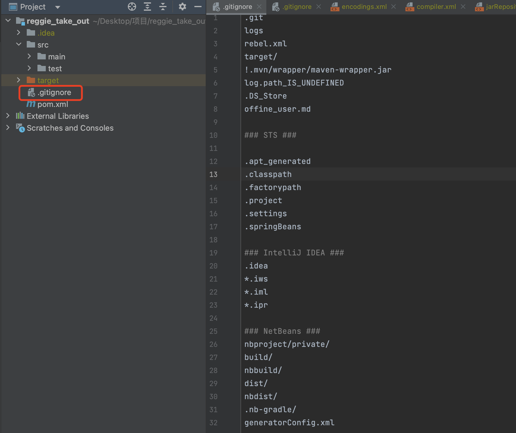Close the active .gitignore tab

click(259, 7)
